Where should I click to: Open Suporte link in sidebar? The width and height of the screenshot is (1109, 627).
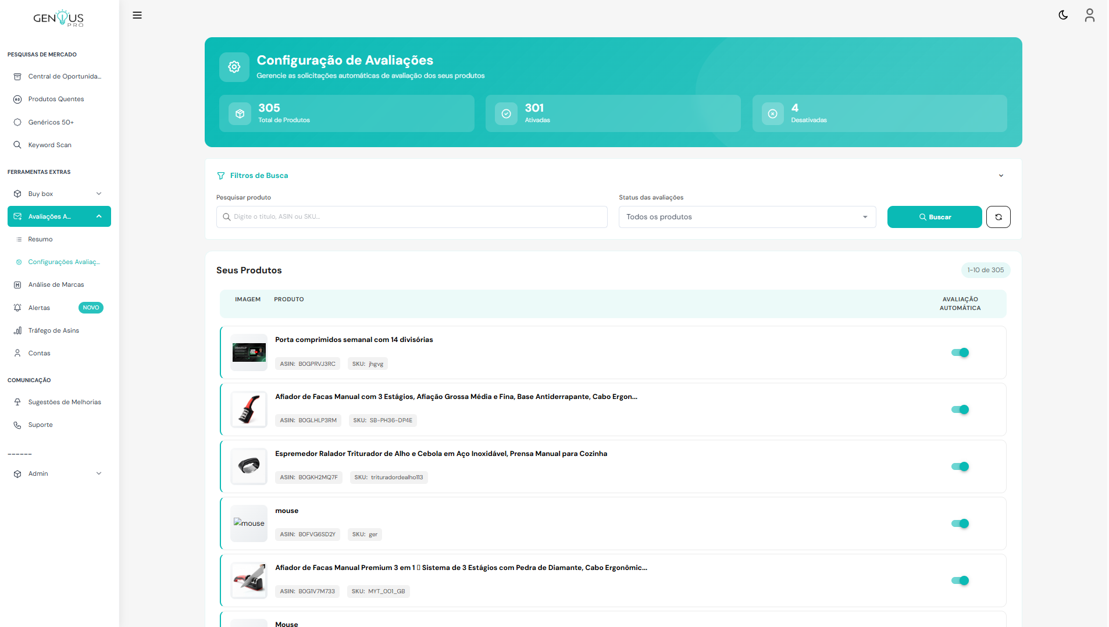point(40,425)
